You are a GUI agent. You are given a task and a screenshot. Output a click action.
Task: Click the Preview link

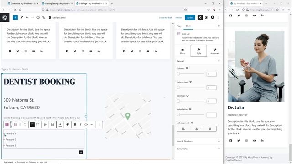(179, 18)
